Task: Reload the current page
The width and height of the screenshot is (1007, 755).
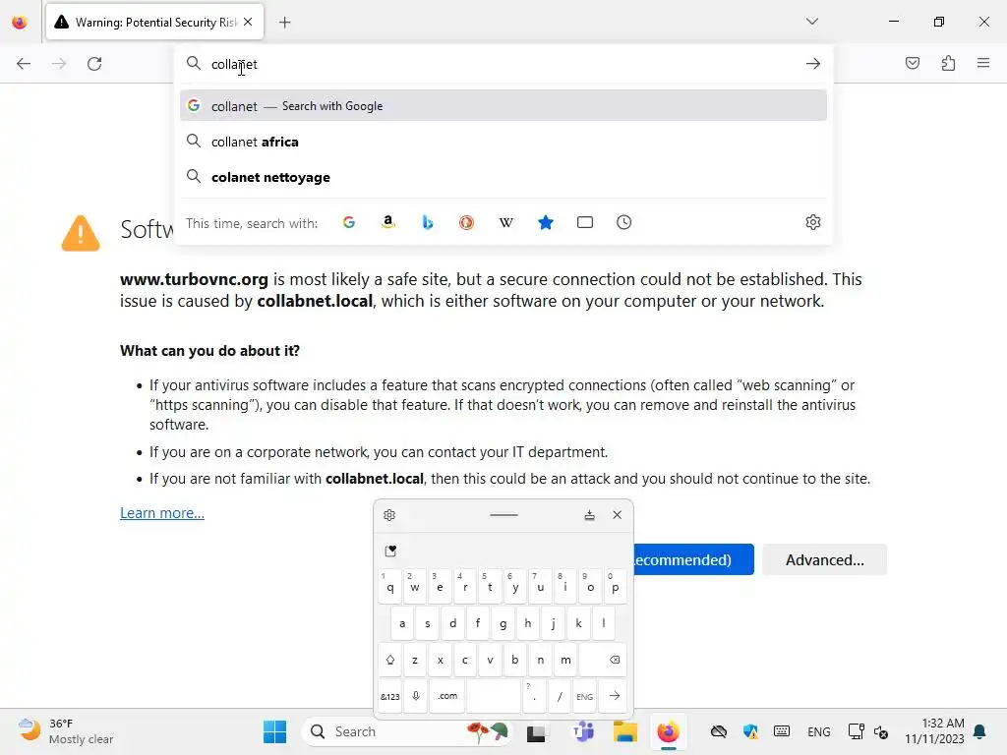Action: tap(94, 64)
